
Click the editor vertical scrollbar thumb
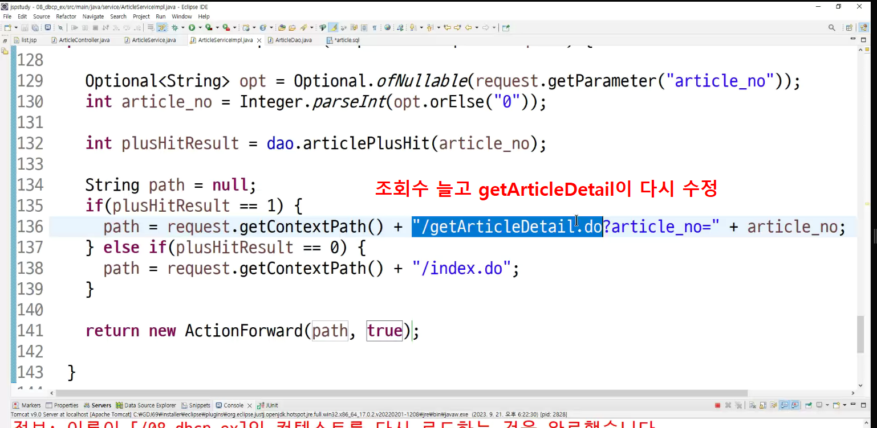[x=860, y=334]
